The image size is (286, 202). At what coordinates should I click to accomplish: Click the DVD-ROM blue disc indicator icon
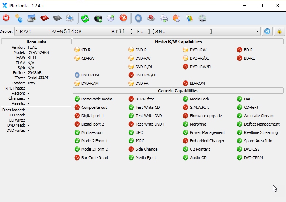tap(77, 75)
